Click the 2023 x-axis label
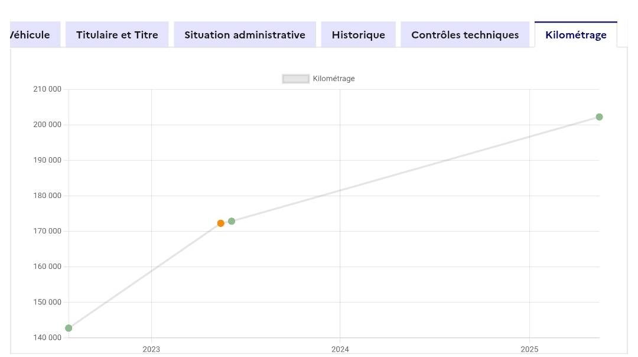The height and width of the screenshot is (357, 638). pyautogui.click(x=151, y=349)
